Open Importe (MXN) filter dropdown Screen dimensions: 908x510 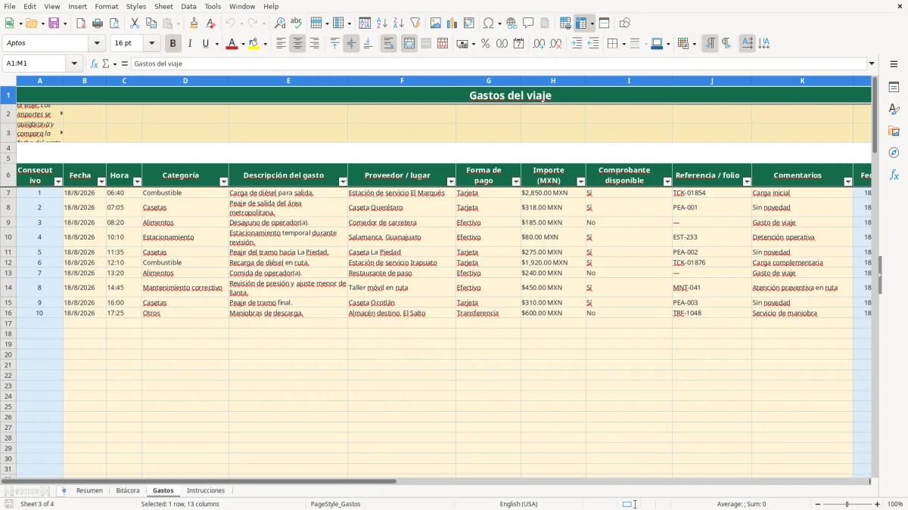pos(580,181)
